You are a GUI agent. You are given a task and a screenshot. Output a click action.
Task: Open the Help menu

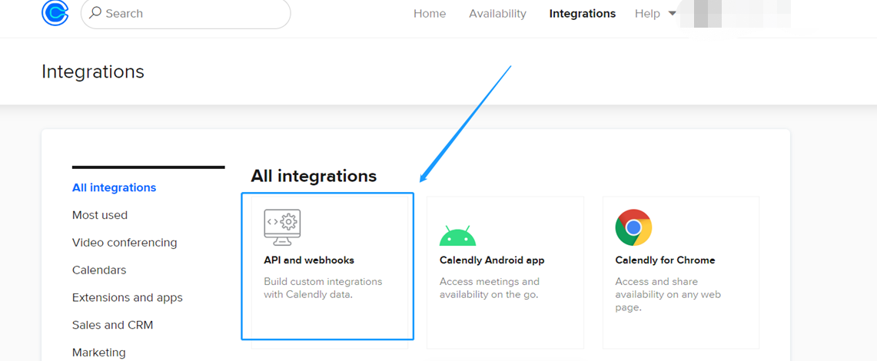coord(647,13)
